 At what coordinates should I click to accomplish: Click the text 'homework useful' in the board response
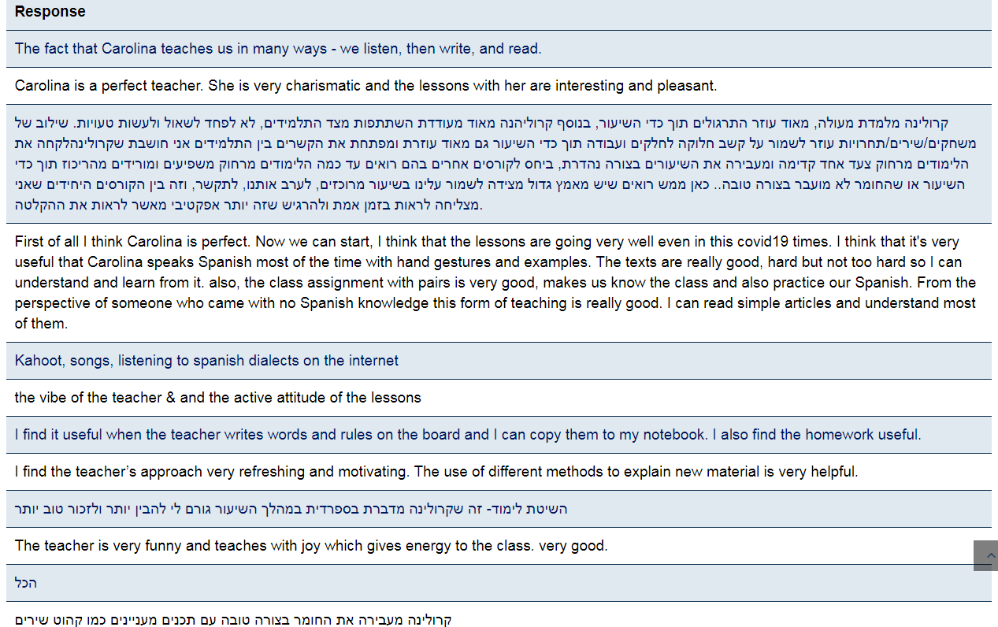pos(863,435)
